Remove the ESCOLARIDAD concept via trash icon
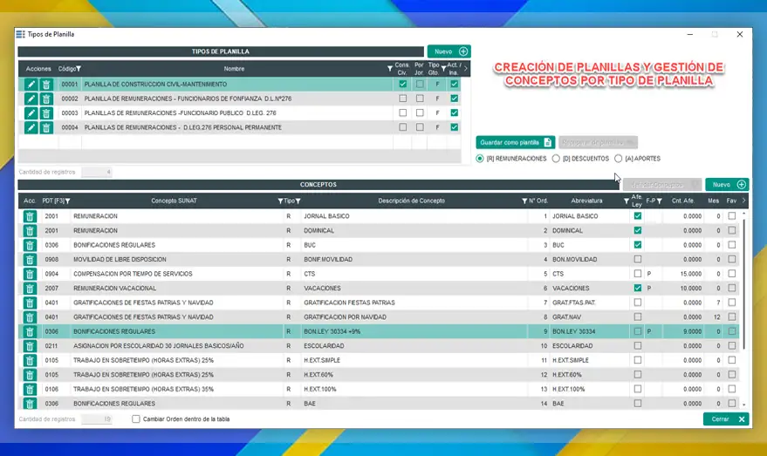Image resolution: width=767 pixels, height=456 pixels. click(x=30, y=346)
